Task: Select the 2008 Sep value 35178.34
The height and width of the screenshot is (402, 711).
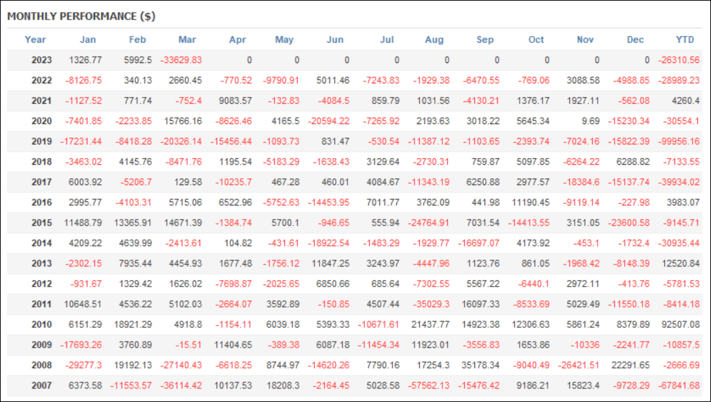Action: pyautogui.click(x=483, y=365)
